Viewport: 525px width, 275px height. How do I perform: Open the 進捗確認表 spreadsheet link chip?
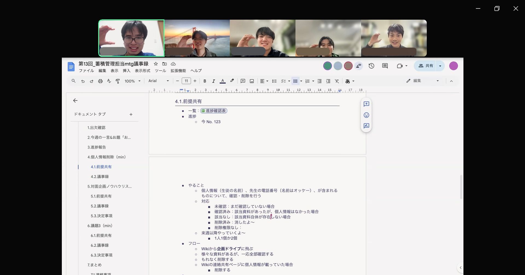214,111
